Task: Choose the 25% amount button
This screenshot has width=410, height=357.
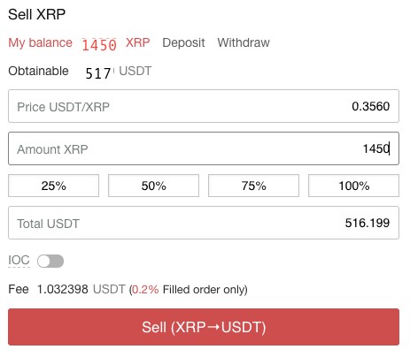Action: (53, 186)
